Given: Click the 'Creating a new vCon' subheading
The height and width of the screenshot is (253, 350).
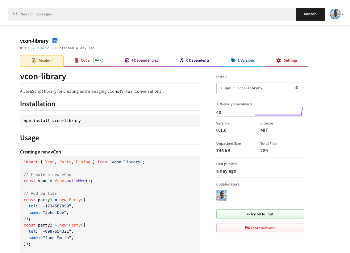Looking at the screenshot, I should (40, 152).
